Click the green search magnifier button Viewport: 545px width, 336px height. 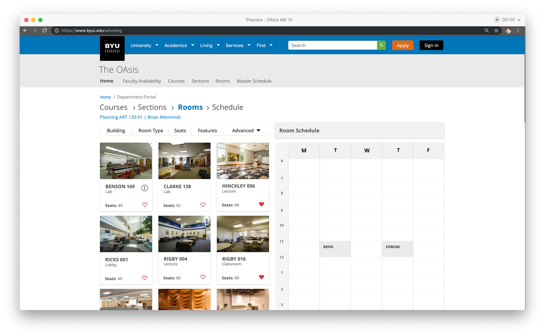(381, 45)
